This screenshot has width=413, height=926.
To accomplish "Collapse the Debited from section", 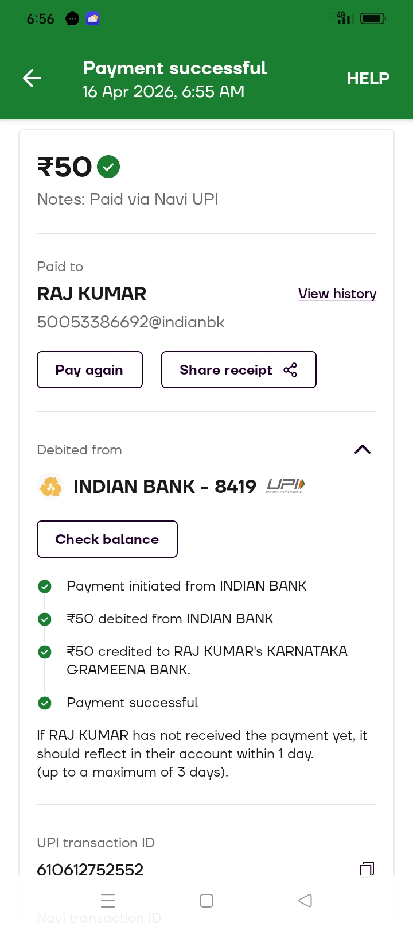I will pyautogui.click(x=363, y=450).
